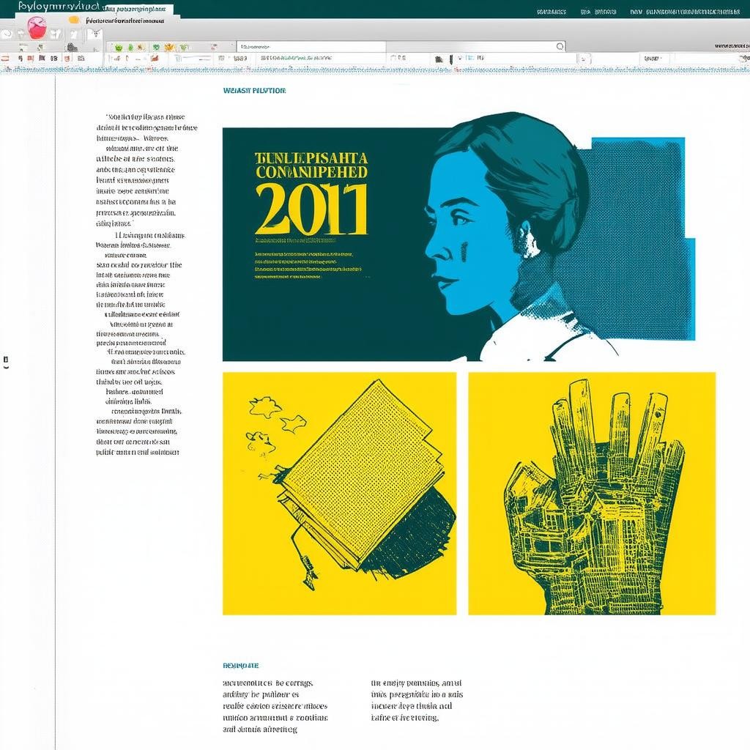Click the orange icon beside the document tab
This screenshot has height=750, width=750.
[x=74, y=20]
